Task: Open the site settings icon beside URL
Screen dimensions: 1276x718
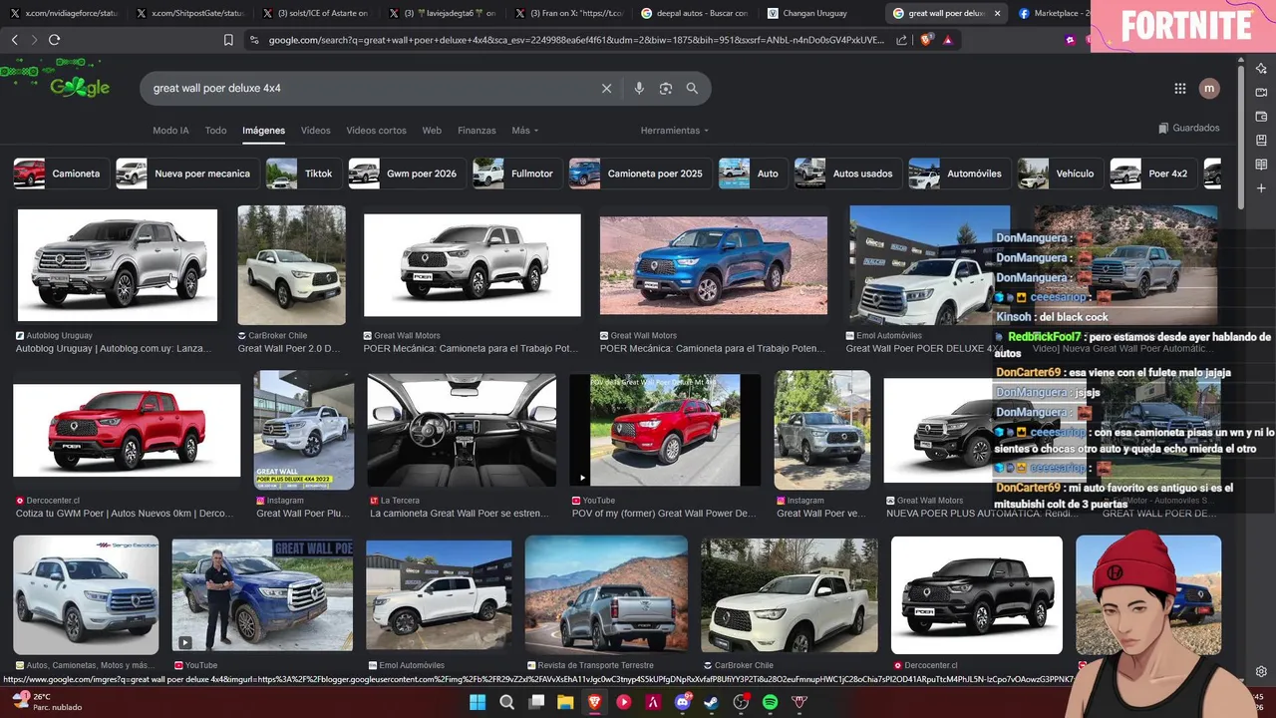Action: click(254, 40)
